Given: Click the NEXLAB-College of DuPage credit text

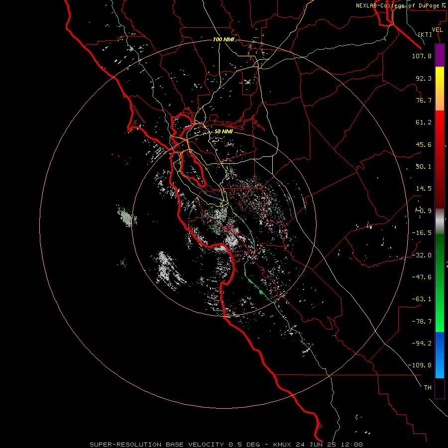Looking at the screenshot, I should [401, 5].
